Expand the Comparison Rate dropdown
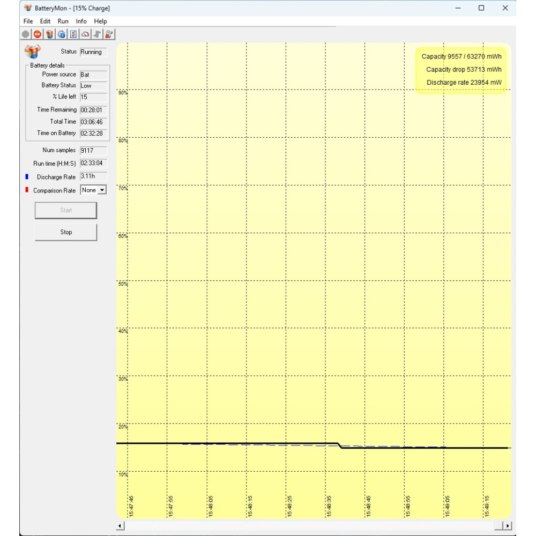The height and width of the screenshot is (536, 536). tap(102, 190)
